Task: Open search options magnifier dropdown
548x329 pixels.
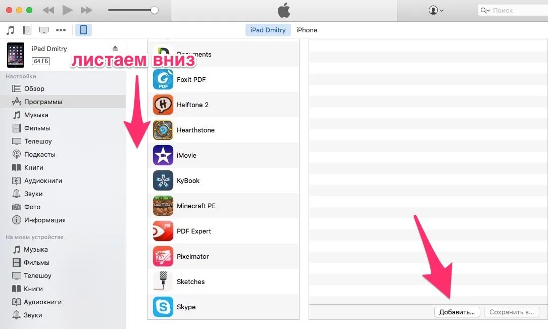Action: pyautogui.click(x=485, y=11)
